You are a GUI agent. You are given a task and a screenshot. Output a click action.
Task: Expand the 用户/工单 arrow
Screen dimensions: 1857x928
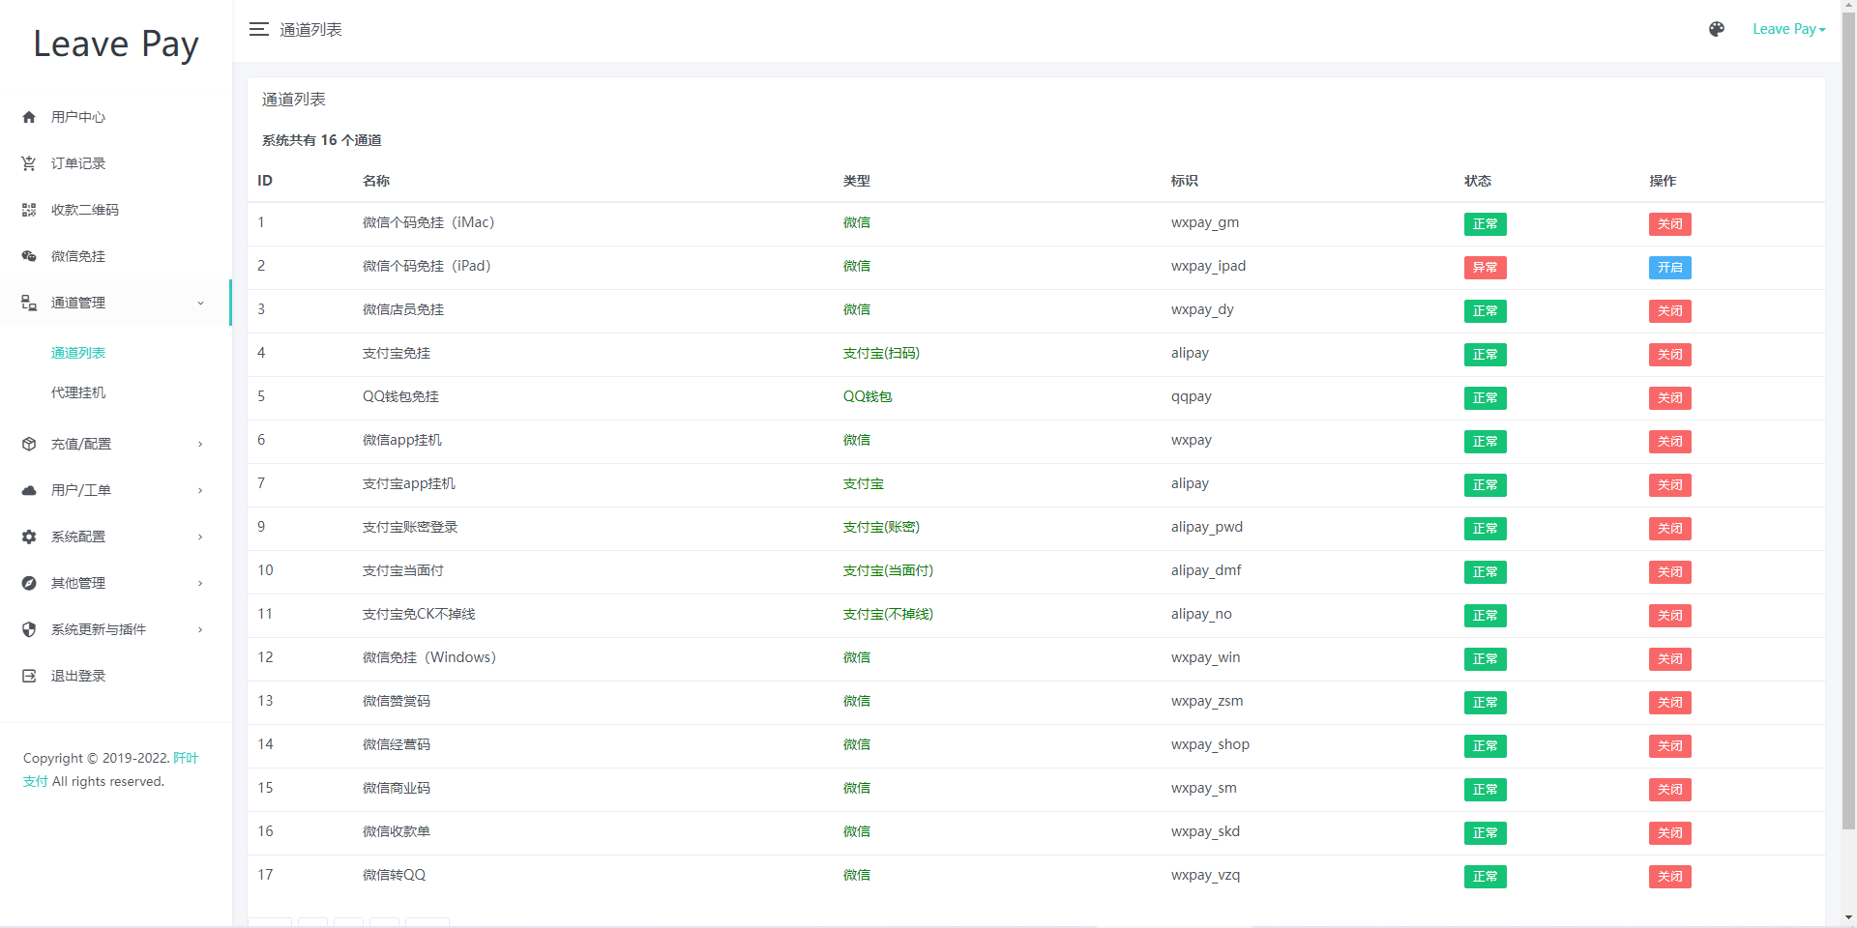click(200, 490)
